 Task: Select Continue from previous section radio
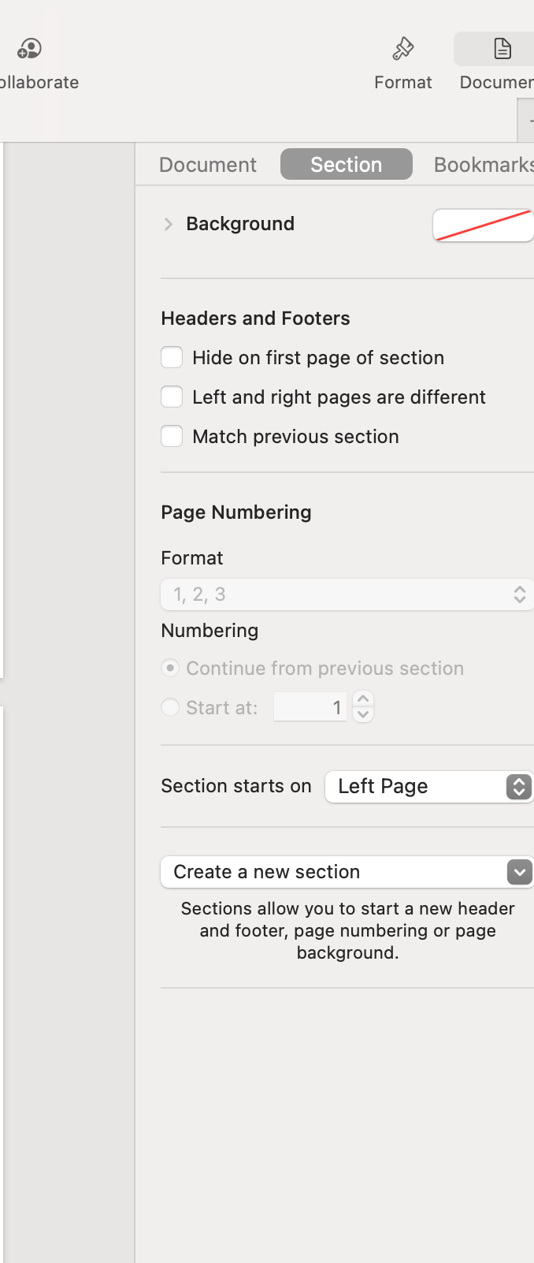pyautogui.click(x=170, y=668)
